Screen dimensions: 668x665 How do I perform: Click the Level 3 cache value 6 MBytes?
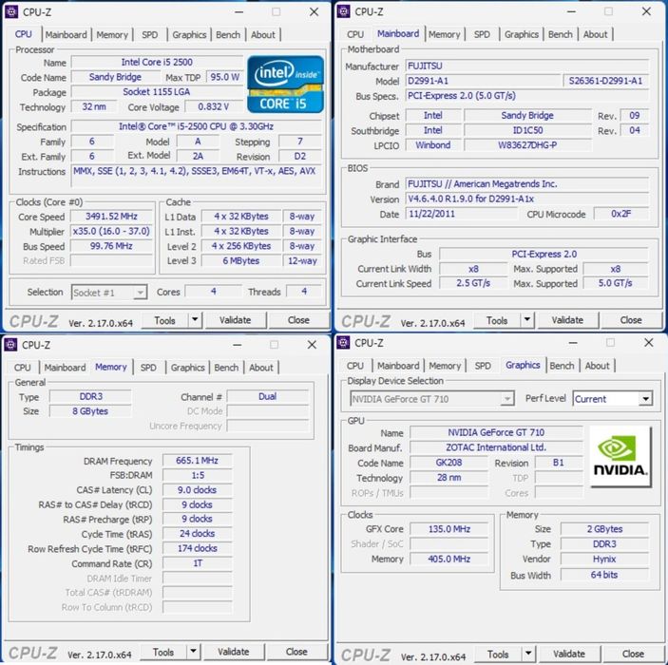coord(240,260)
